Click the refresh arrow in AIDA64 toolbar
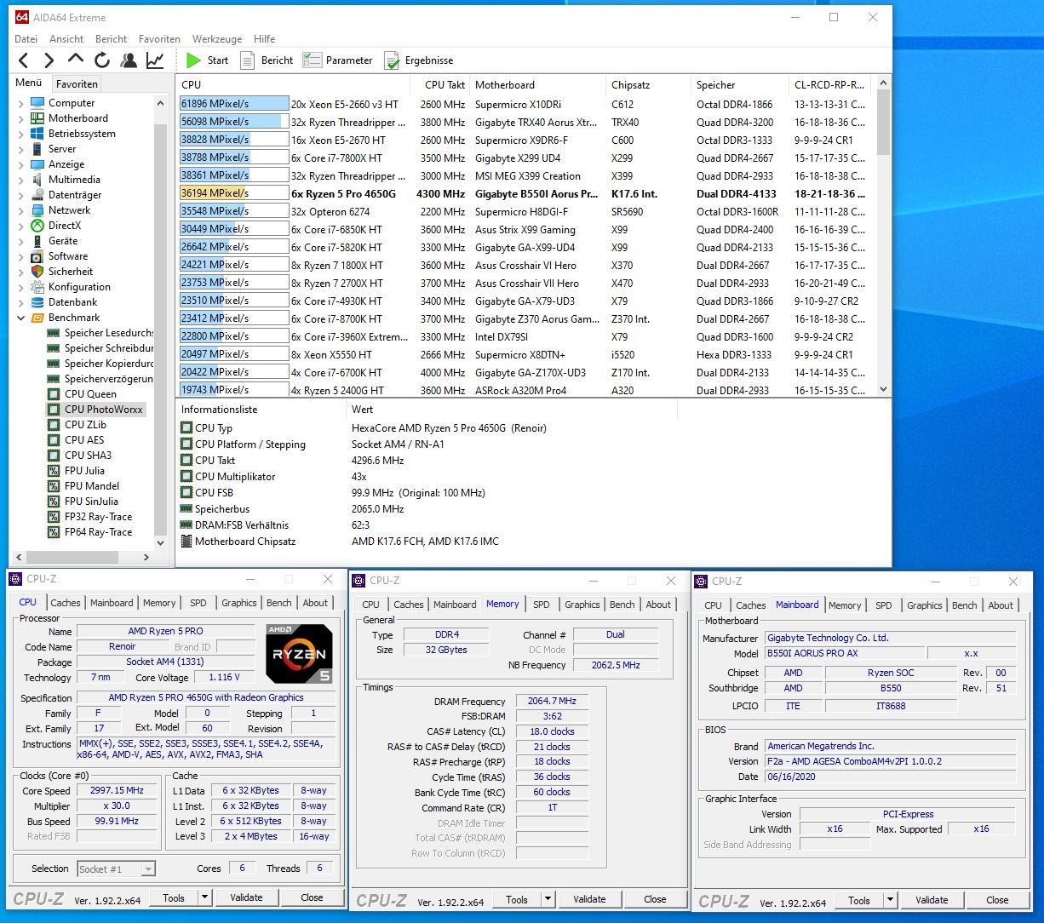The width and height of the screenshot is (1044, 923). coord(102,60)
